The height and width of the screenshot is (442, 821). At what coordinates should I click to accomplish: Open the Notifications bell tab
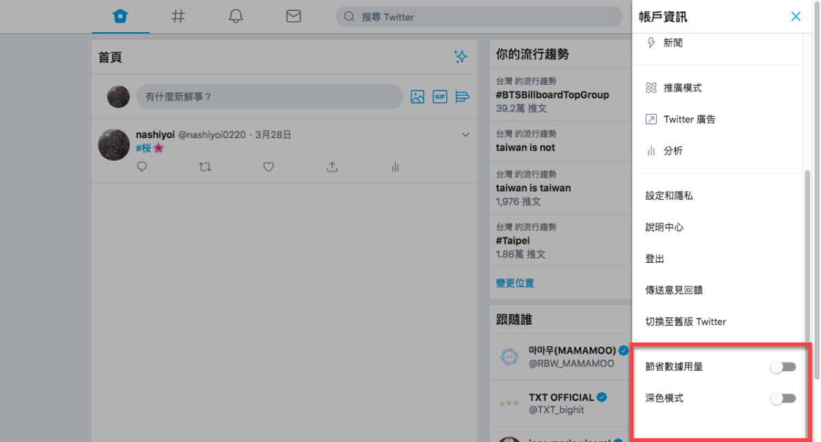coord(236,16)
